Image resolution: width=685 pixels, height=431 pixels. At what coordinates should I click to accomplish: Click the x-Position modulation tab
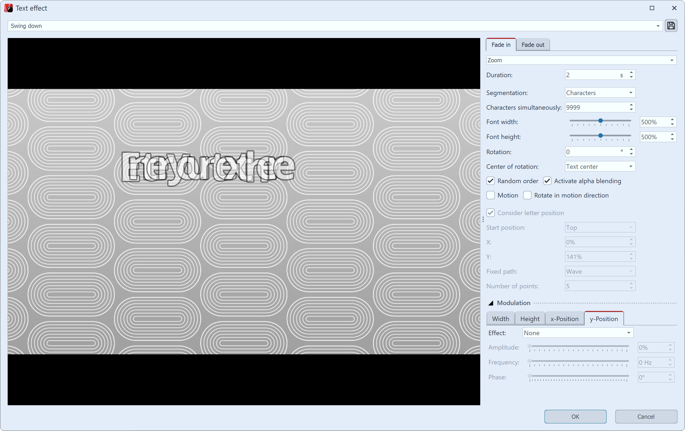pos(565,318)
